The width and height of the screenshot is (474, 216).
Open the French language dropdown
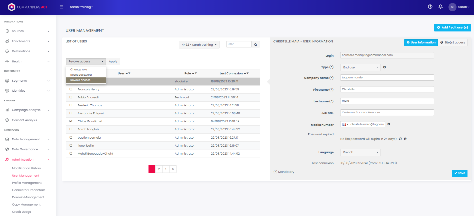tap(360, 152)
